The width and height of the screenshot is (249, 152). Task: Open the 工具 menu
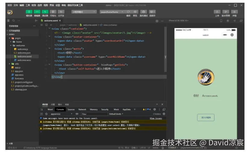click(x=28, y=5)
